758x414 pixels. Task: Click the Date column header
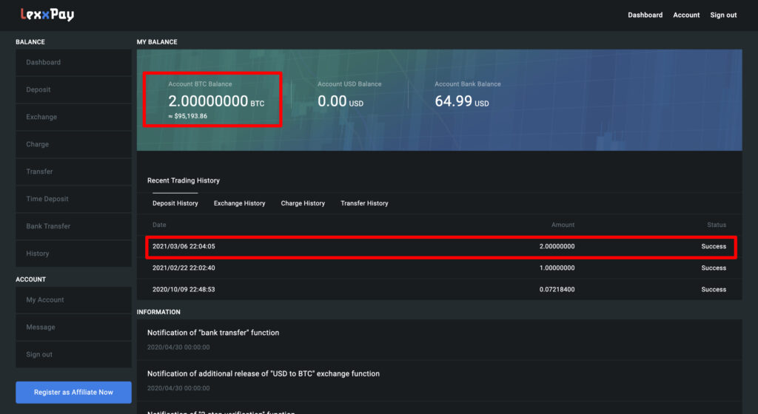tap(159, 225)
